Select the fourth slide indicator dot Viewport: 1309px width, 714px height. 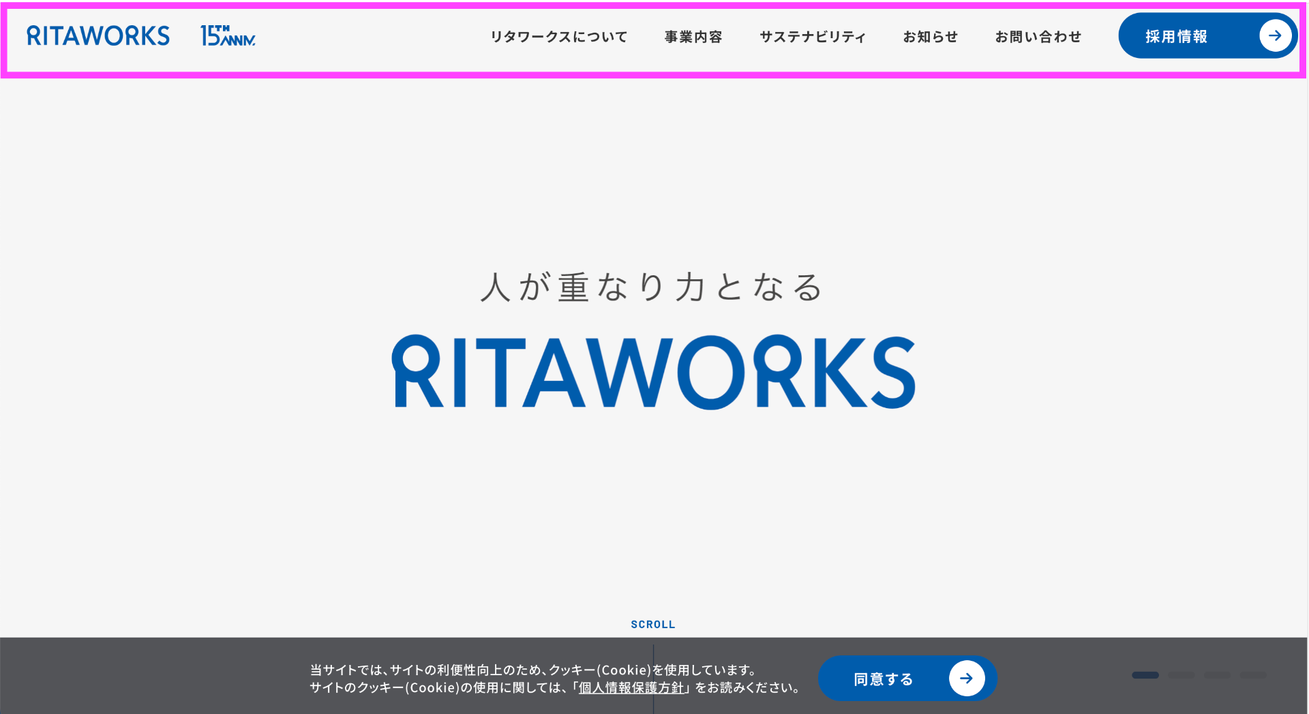pos(1254,675)
